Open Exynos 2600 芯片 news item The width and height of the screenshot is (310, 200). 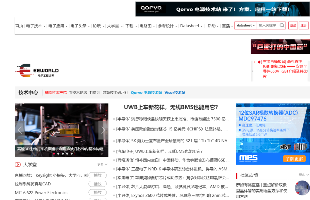coord(173,195)
